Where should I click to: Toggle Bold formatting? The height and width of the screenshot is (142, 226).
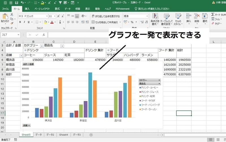click(x=20, y=22)
